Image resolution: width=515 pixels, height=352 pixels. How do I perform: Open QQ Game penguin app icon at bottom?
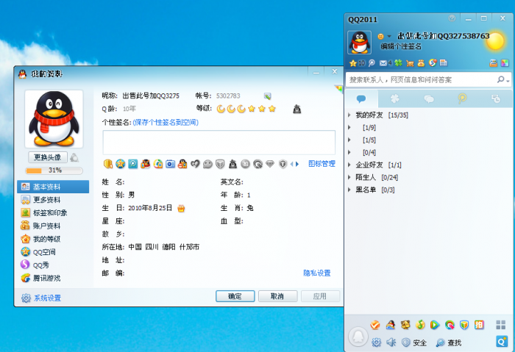pyautogui.click(x=391, y=325)
